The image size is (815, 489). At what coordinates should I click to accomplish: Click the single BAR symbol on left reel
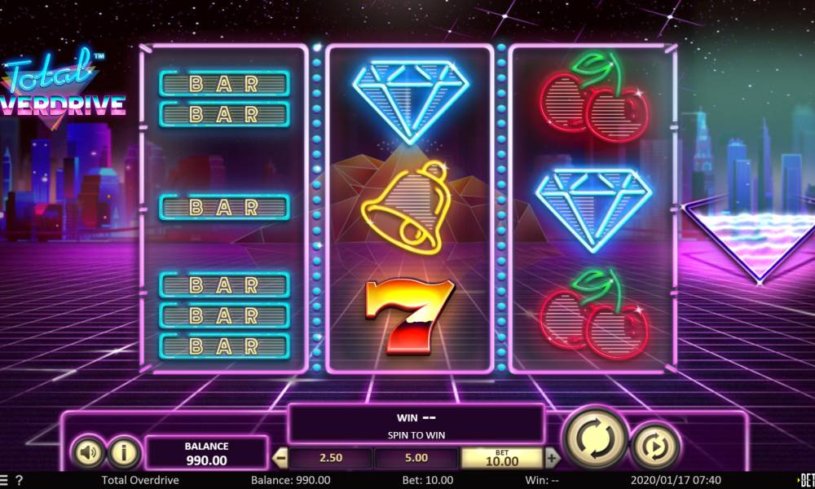point(224,207)
